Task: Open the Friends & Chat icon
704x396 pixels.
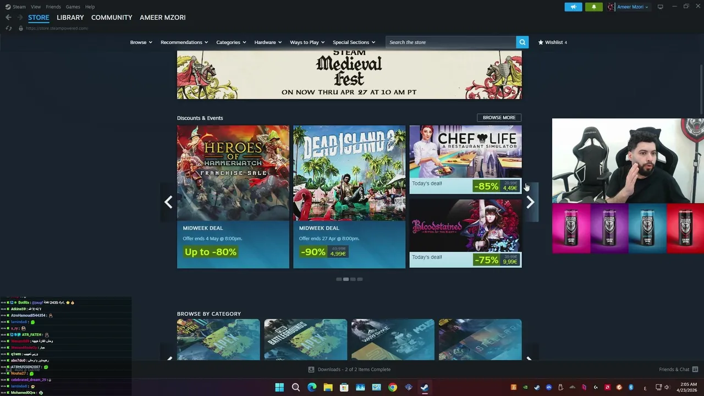Action: [x=695, y=369]
